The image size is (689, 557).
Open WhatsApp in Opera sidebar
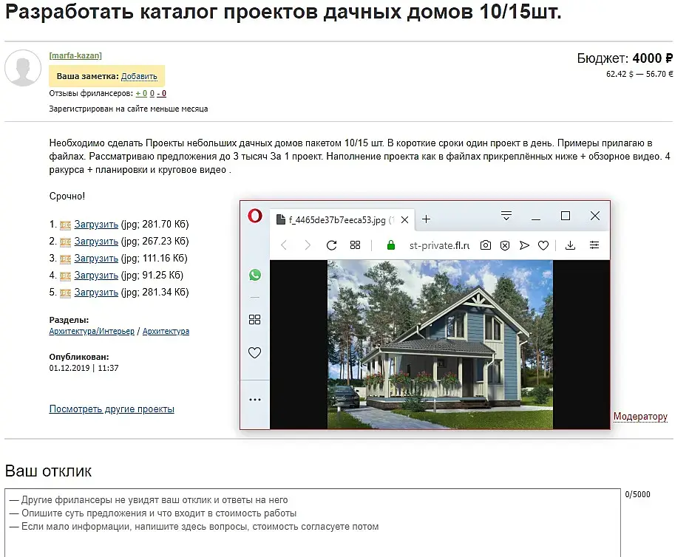(x=255, y=275)
